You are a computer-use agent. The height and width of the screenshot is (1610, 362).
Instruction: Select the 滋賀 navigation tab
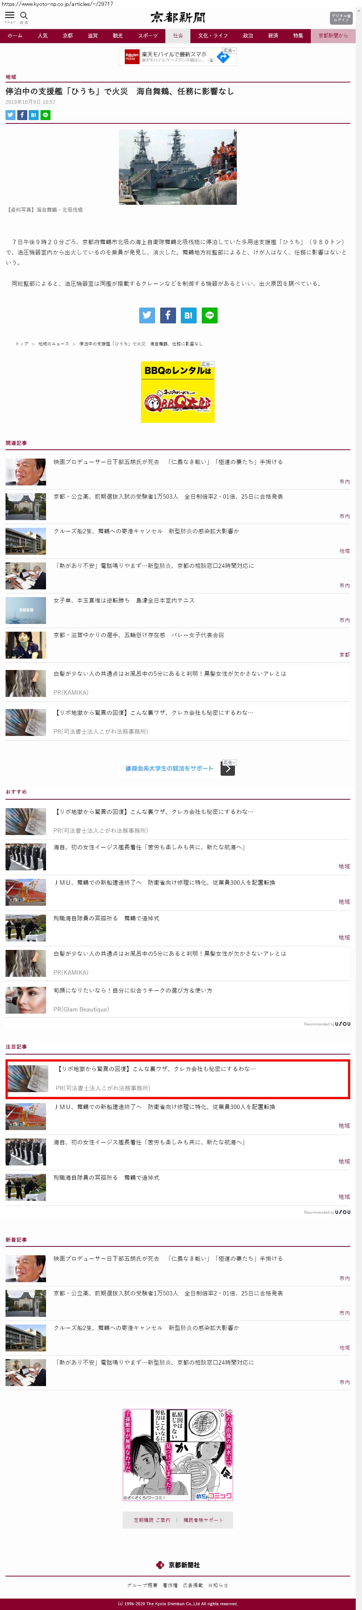(92, 36)
